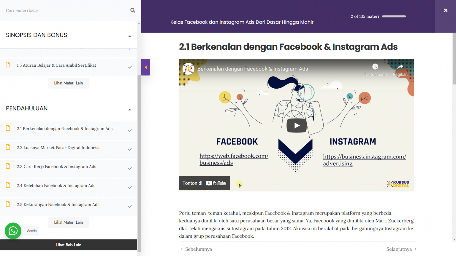Screen dimensions: 456x256
Task: Play the YouTube video
Action: pos(297,125)
